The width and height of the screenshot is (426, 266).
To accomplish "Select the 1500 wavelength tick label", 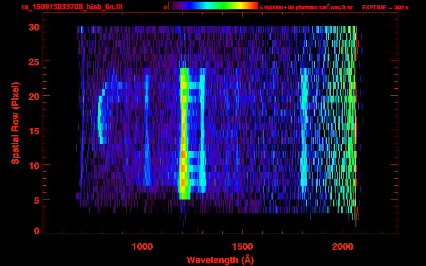I will [x=242, y=247].
